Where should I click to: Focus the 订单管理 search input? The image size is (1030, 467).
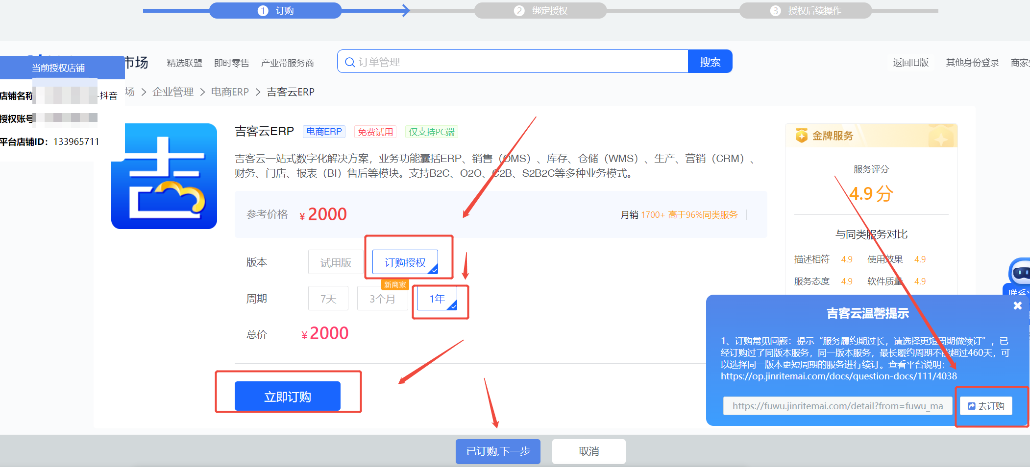(x=513, y=62)
